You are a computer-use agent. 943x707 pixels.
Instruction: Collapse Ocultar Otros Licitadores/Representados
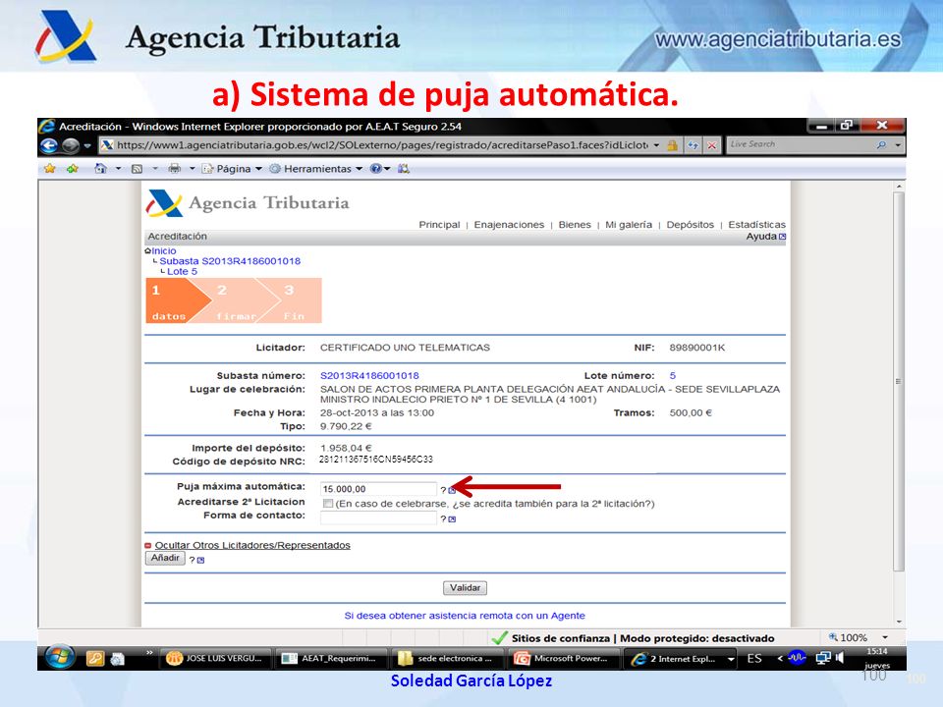[252, 545]
